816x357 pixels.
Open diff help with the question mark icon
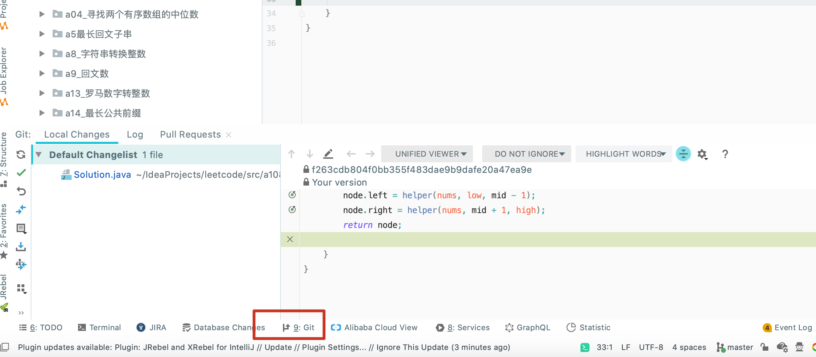pos(725,154)
